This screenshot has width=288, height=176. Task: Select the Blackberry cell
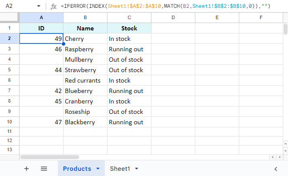[85, 122]
